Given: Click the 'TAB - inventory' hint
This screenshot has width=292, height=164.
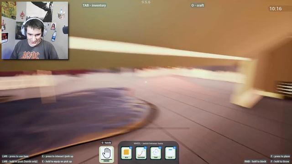Looking at the screenshot, I should click(x=94, y=5).
